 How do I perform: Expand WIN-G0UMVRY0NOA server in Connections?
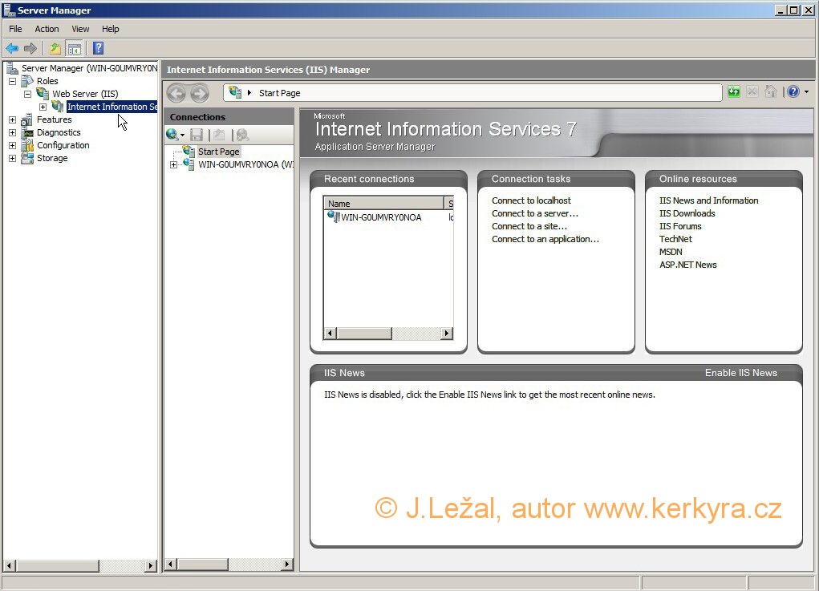173,165
